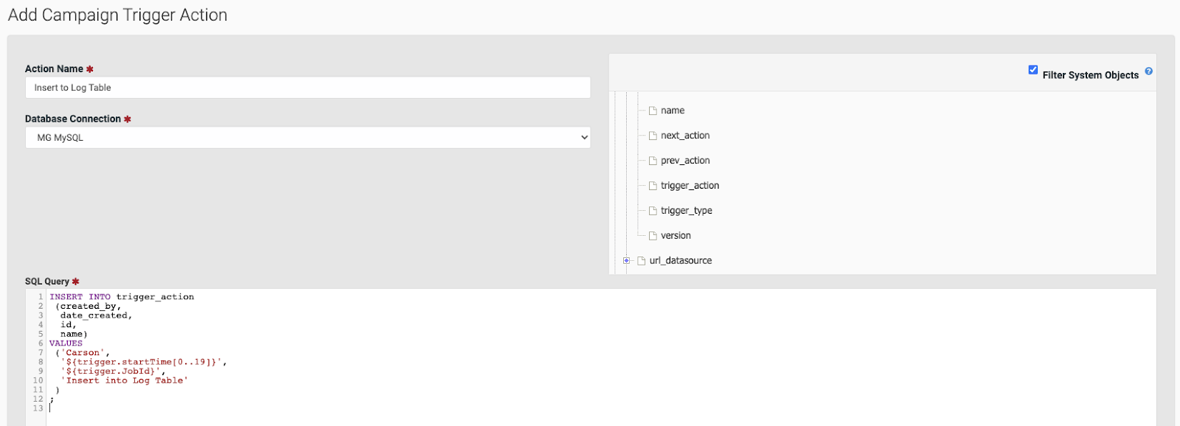
Task: Click the file icon next to name
Action: 653,111
